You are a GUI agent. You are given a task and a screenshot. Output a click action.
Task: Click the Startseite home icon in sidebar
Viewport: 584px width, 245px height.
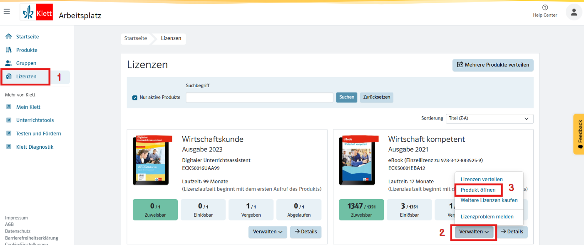[9, 37]
